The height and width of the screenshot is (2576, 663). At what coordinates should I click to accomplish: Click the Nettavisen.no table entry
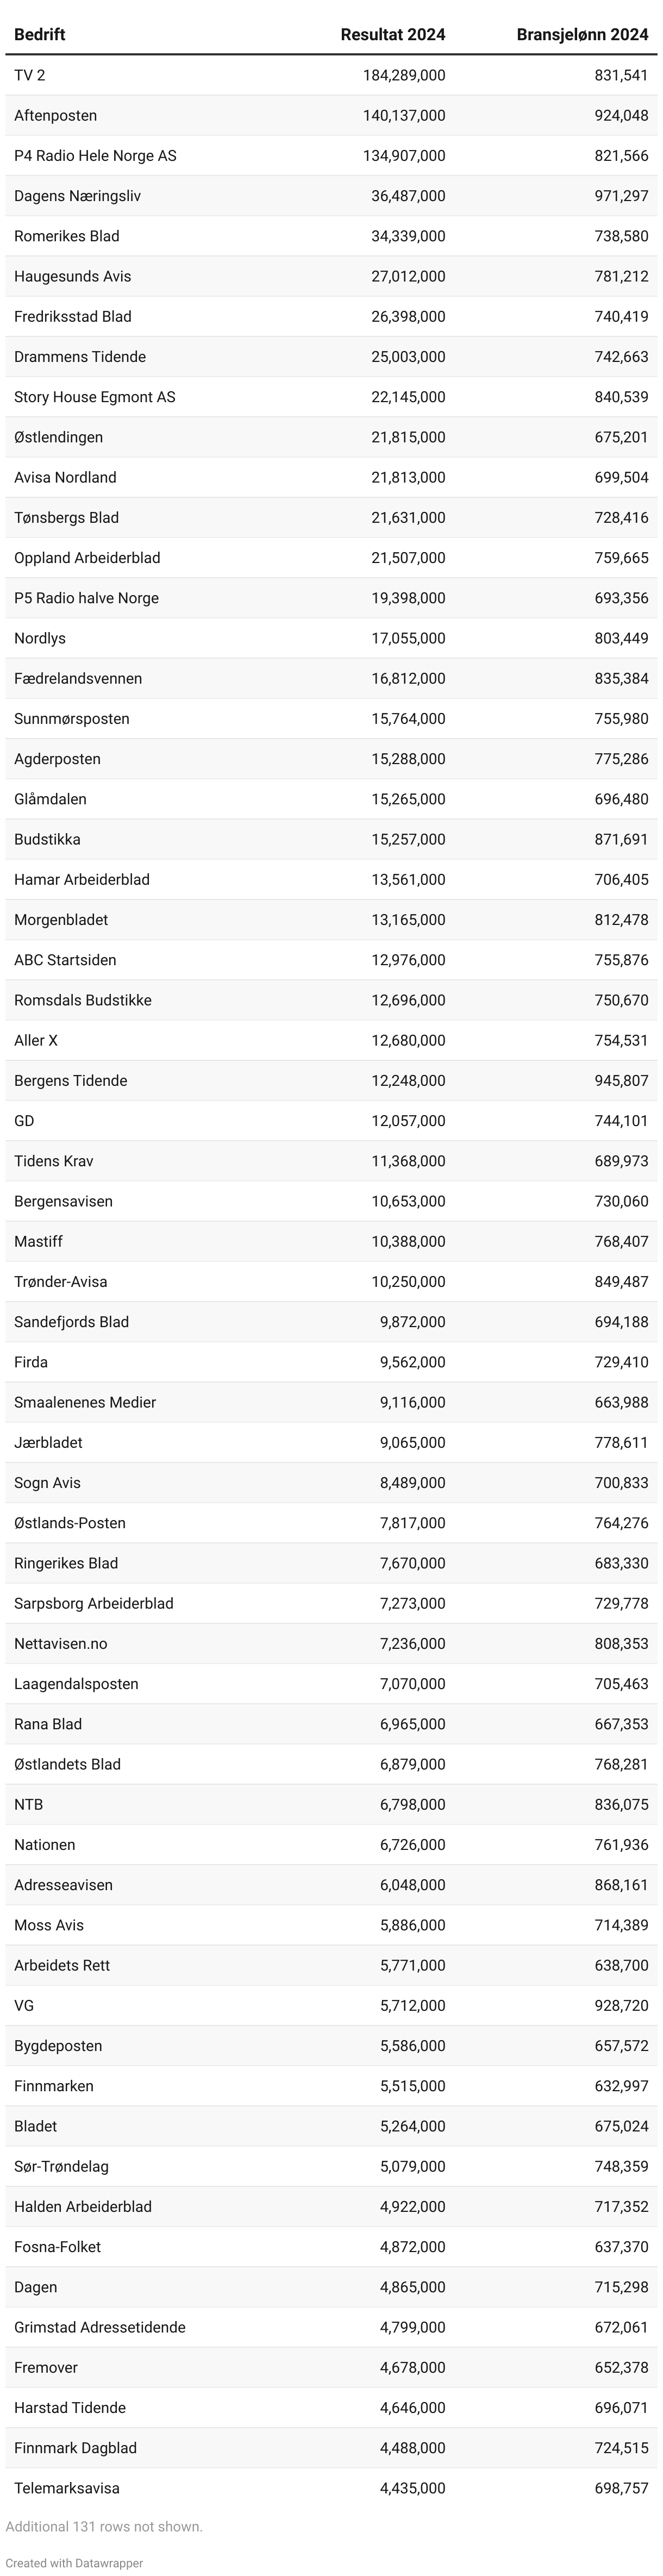(x=61, y=1643)
